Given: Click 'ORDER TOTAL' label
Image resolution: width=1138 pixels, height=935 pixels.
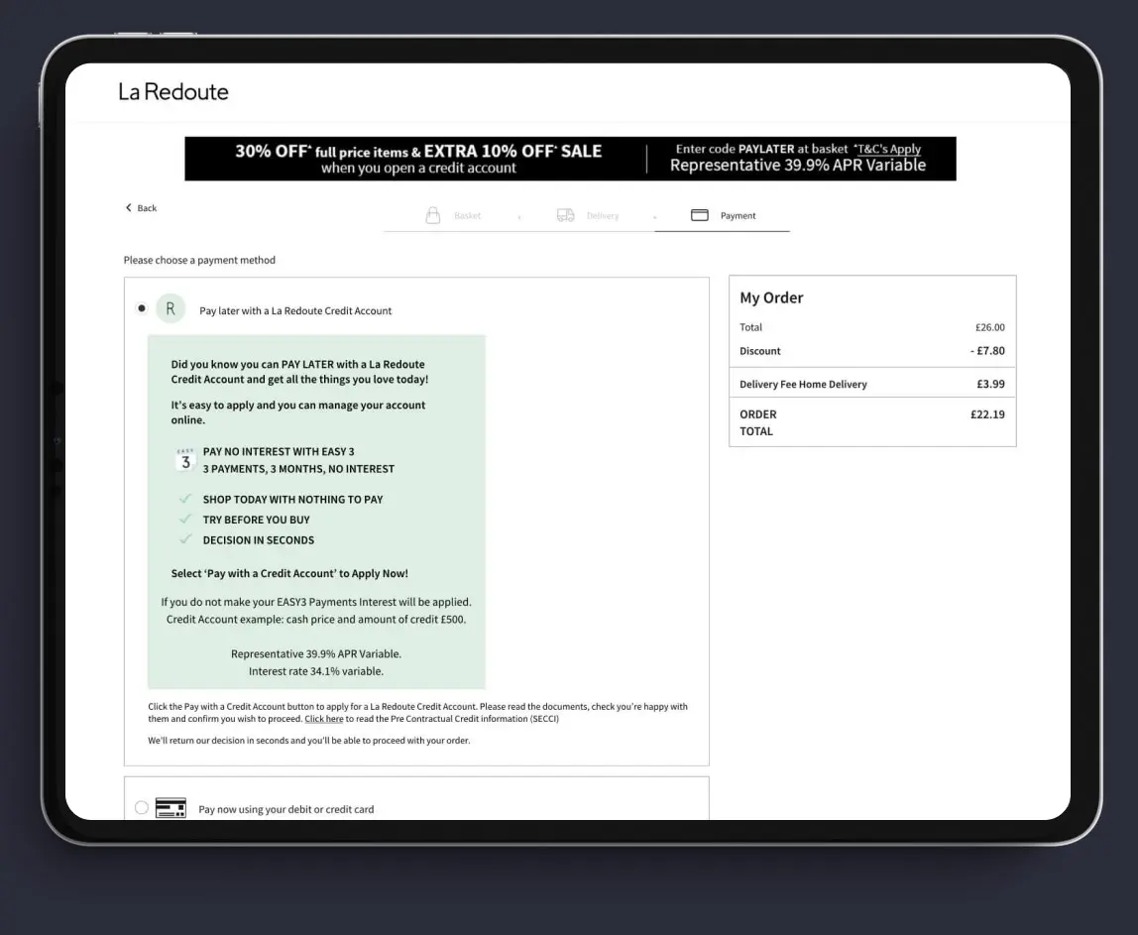Looking at the screenshot, I should point(757,422).
